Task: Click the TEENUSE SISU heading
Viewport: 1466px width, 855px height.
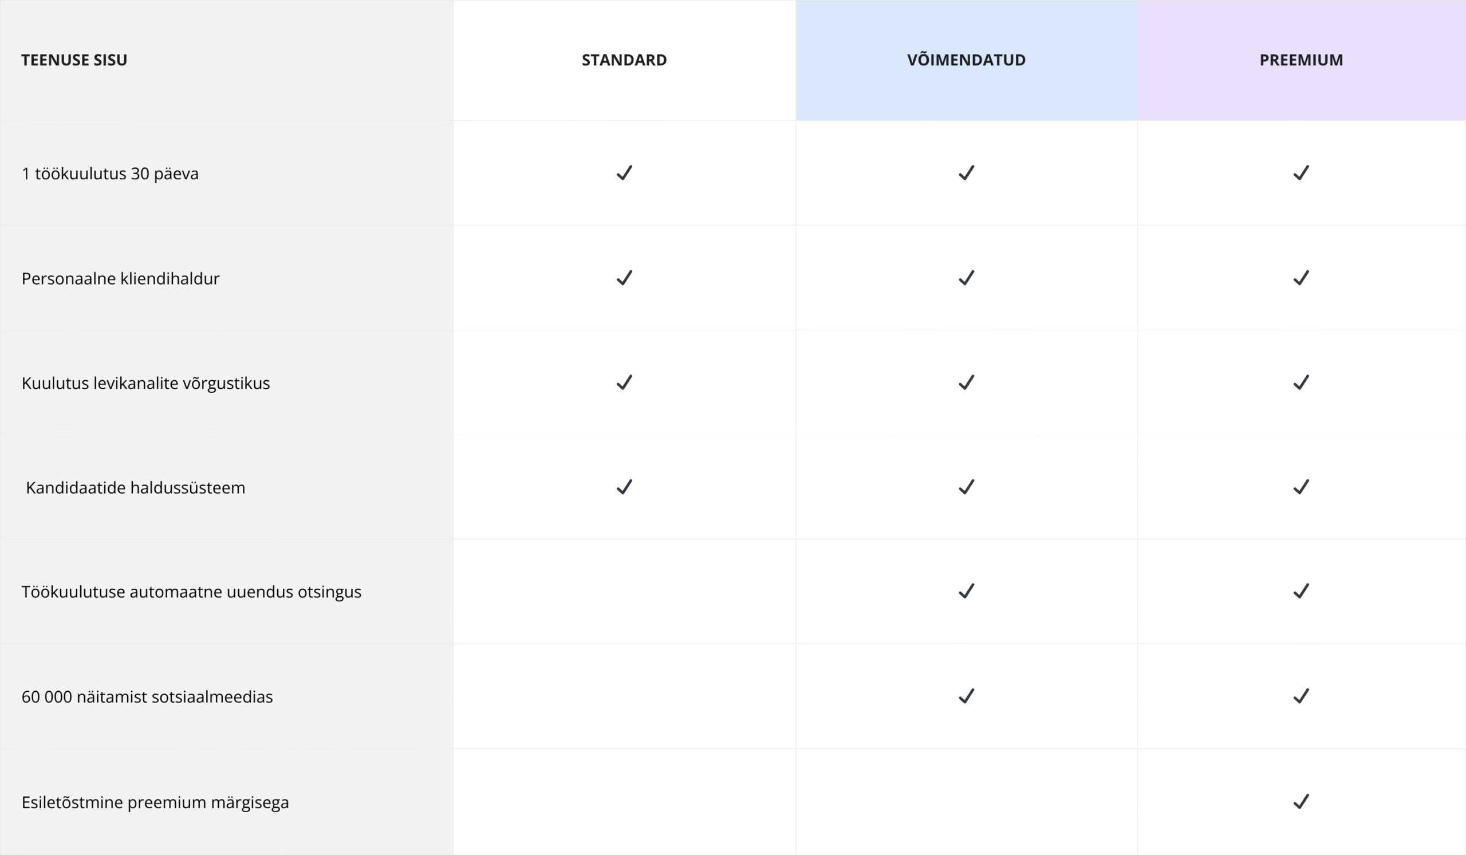Action: pos(74,60)
